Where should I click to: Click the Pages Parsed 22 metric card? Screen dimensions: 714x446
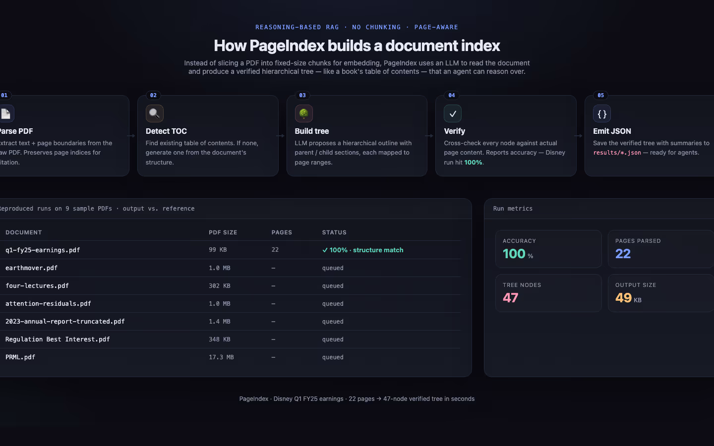pyautogui.click(x=661, y=249)
